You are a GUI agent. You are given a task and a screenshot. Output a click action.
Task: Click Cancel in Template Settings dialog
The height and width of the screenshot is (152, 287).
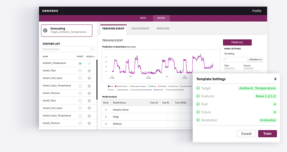246,134
